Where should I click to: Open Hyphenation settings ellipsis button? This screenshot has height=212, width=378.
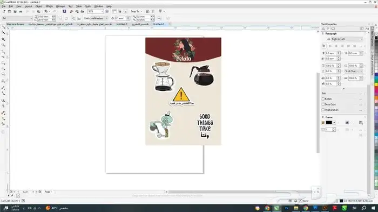coord(361,110)
